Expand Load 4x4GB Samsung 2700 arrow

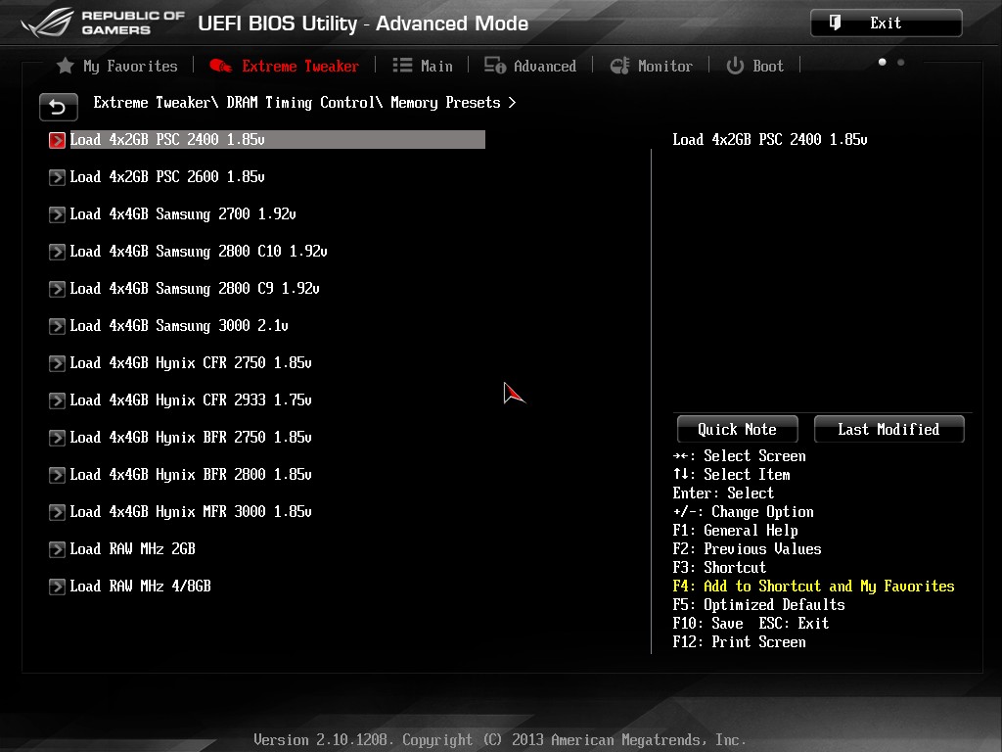(x=57, y=214)
